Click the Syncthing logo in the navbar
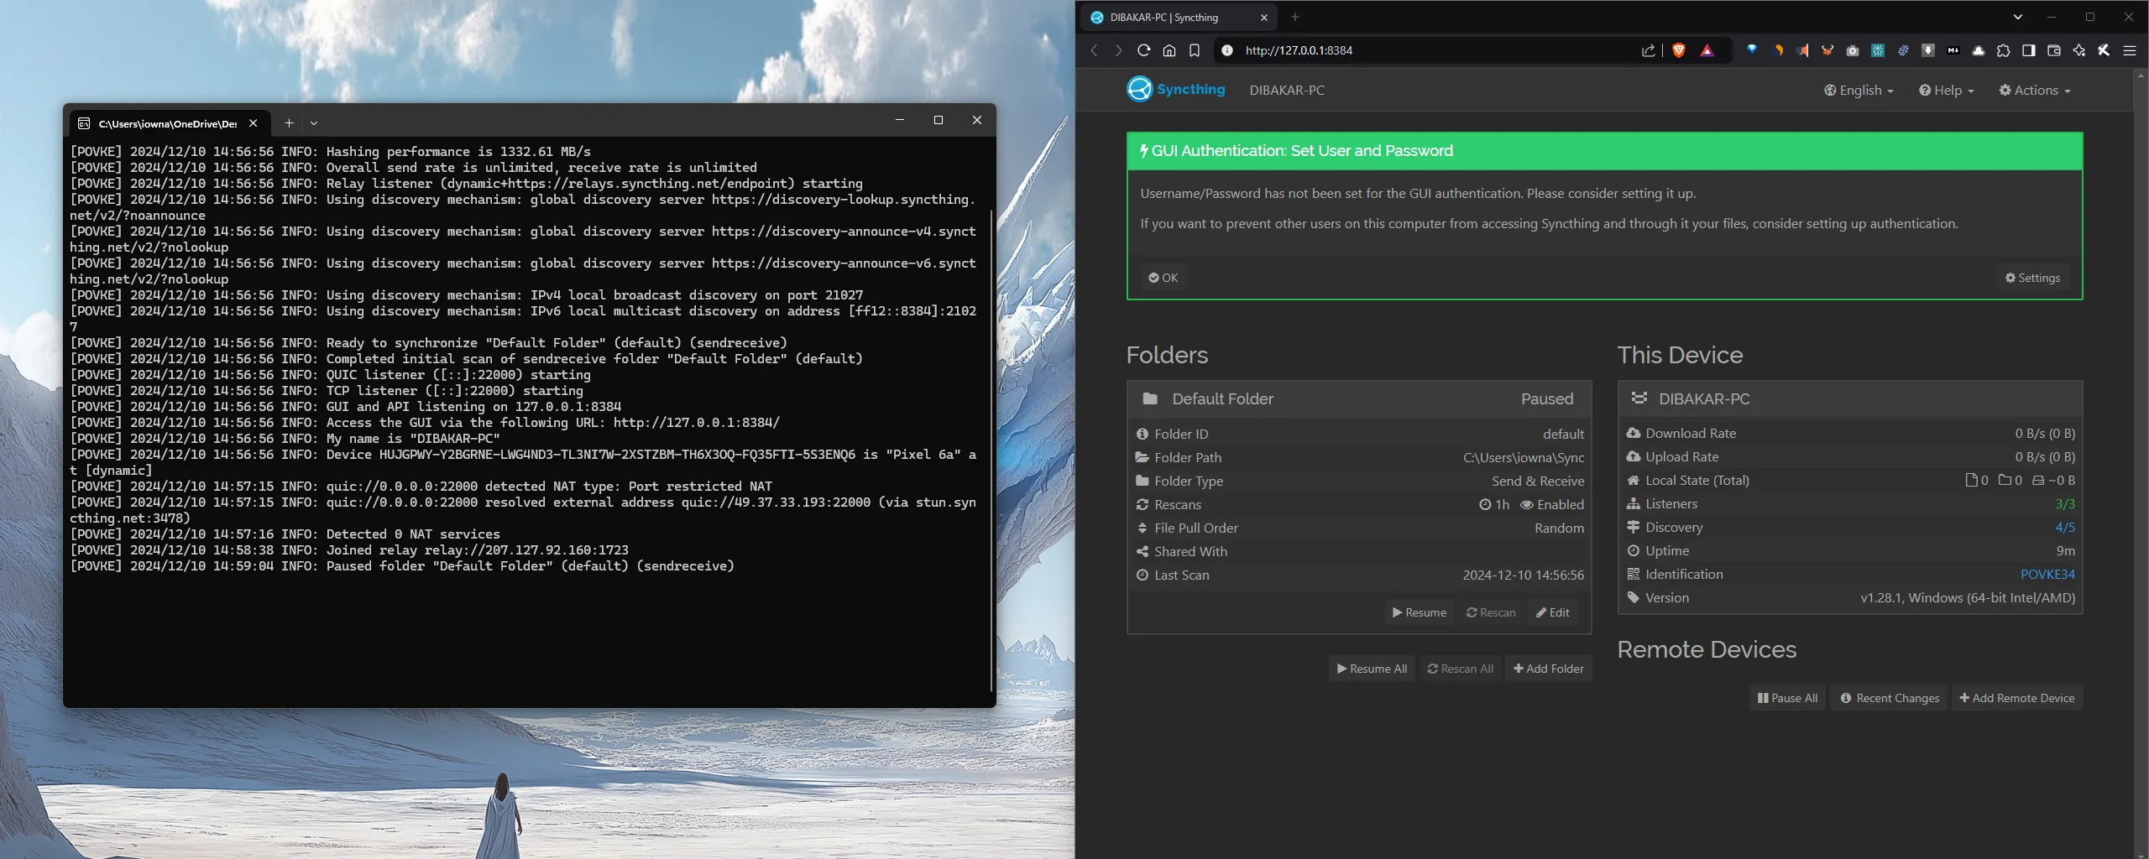This screenshot has width=2149, height=859. point(1175,89)
